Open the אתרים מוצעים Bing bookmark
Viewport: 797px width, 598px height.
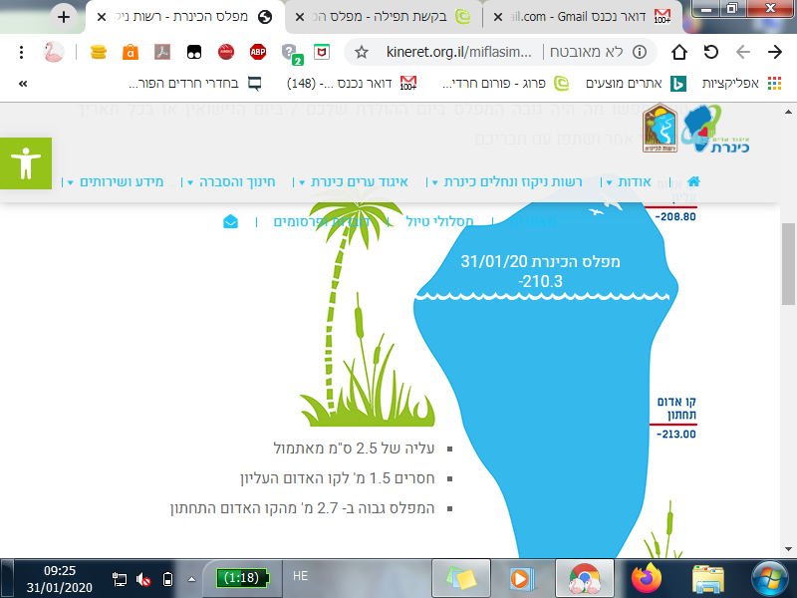(636, 84)
